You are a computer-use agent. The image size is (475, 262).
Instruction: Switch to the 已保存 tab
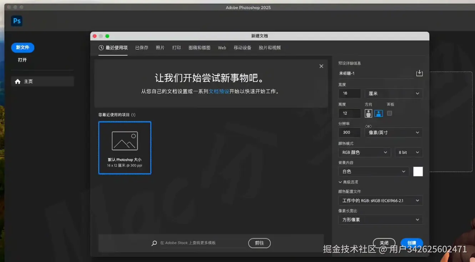pos(142,48)
